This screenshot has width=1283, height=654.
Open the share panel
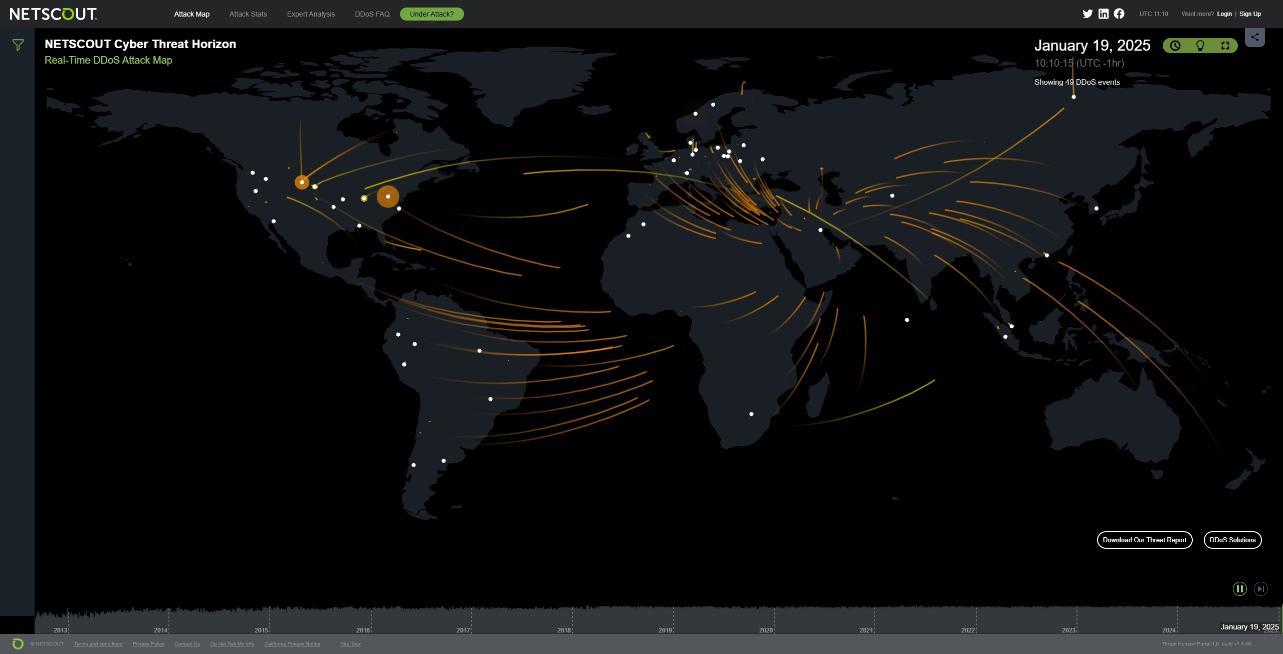click(1255, 37)
